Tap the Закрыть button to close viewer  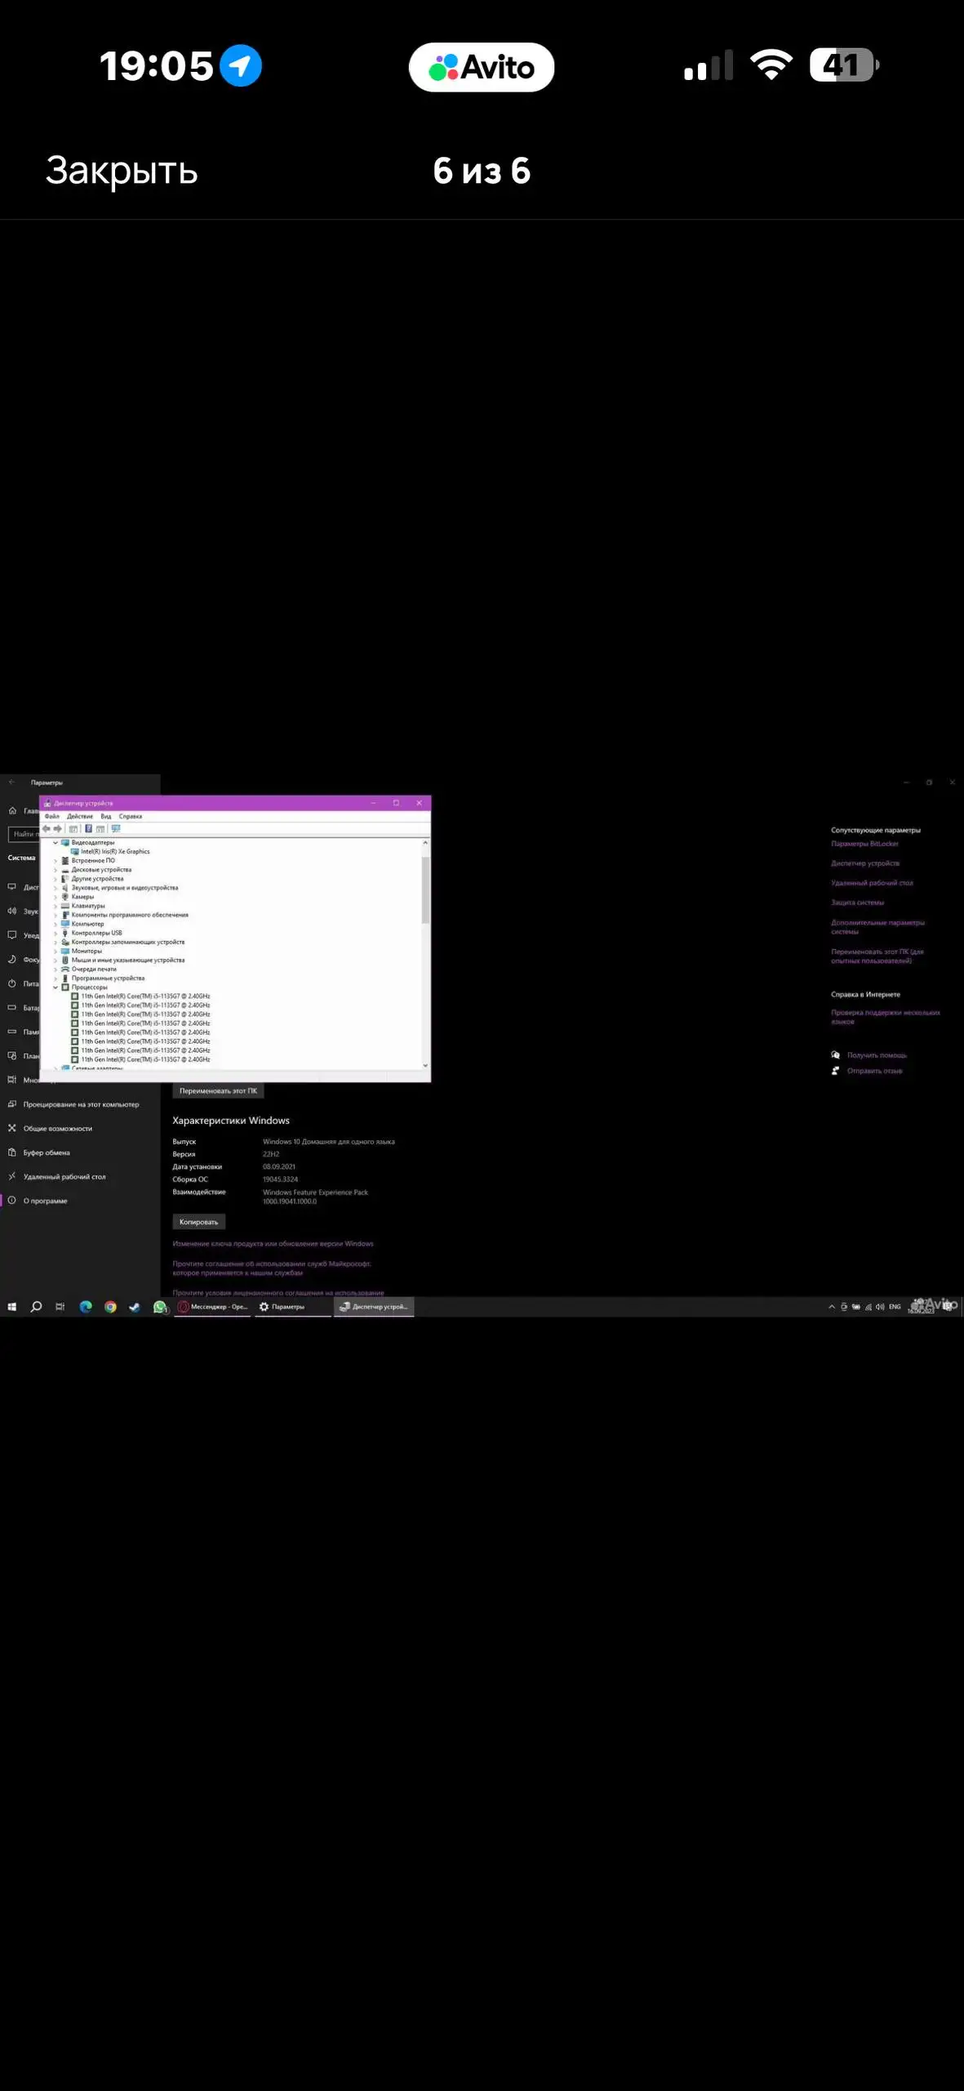pyautogui.click(x=122, y=171)
